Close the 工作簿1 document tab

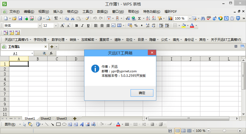(x=45, y=47)
